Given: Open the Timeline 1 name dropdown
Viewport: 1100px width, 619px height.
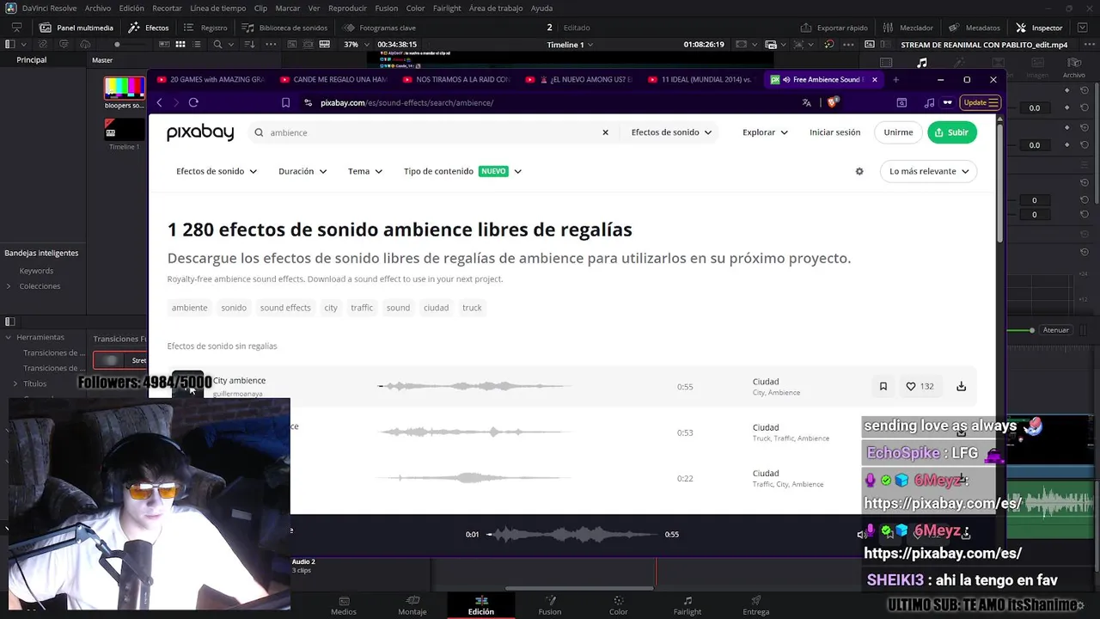Looking at the screenshot, I should click(570, 45).
